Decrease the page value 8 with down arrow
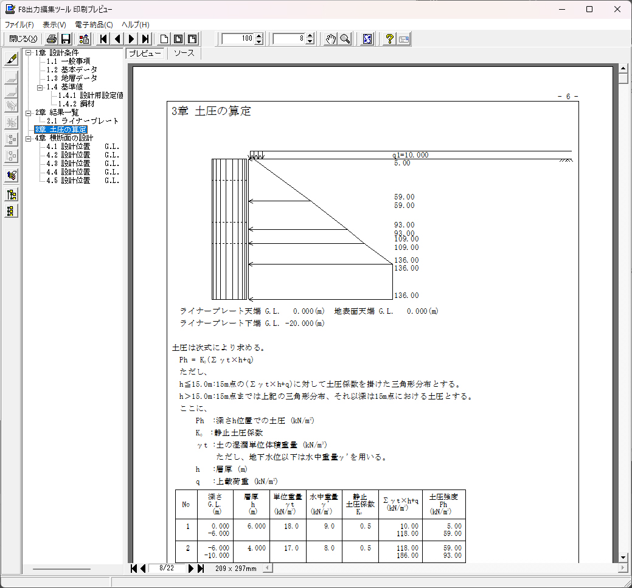Screen dimensions: 632x588 pyautogui.click(x=310, y=42)
